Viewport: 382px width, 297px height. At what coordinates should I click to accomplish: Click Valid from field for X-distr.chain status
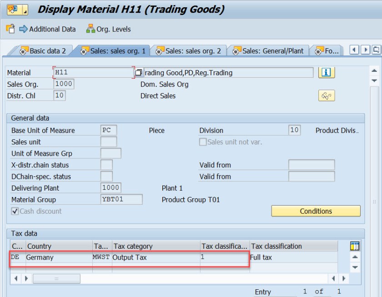312,165
